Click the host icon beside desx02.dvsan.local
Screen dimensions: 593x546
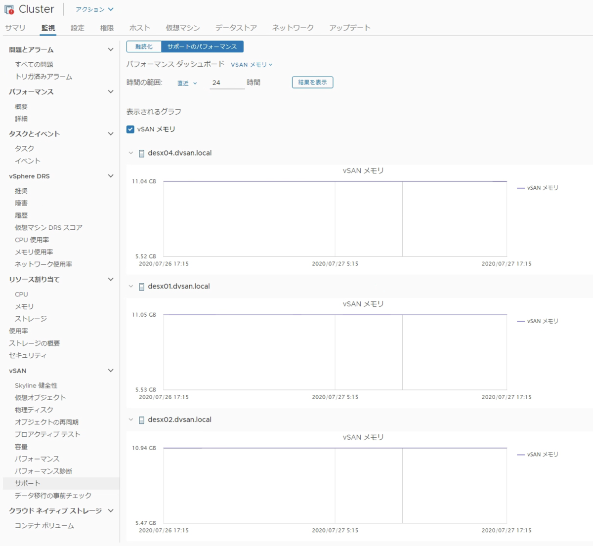(x=142, y=420)
